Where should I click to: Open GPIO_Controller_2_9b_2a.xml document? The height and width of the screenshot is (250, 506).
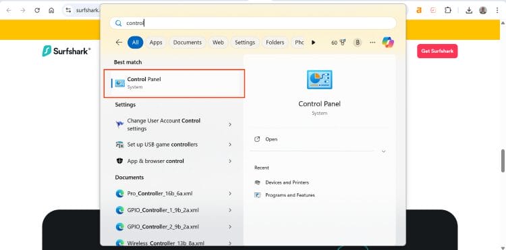pos(174,227)
